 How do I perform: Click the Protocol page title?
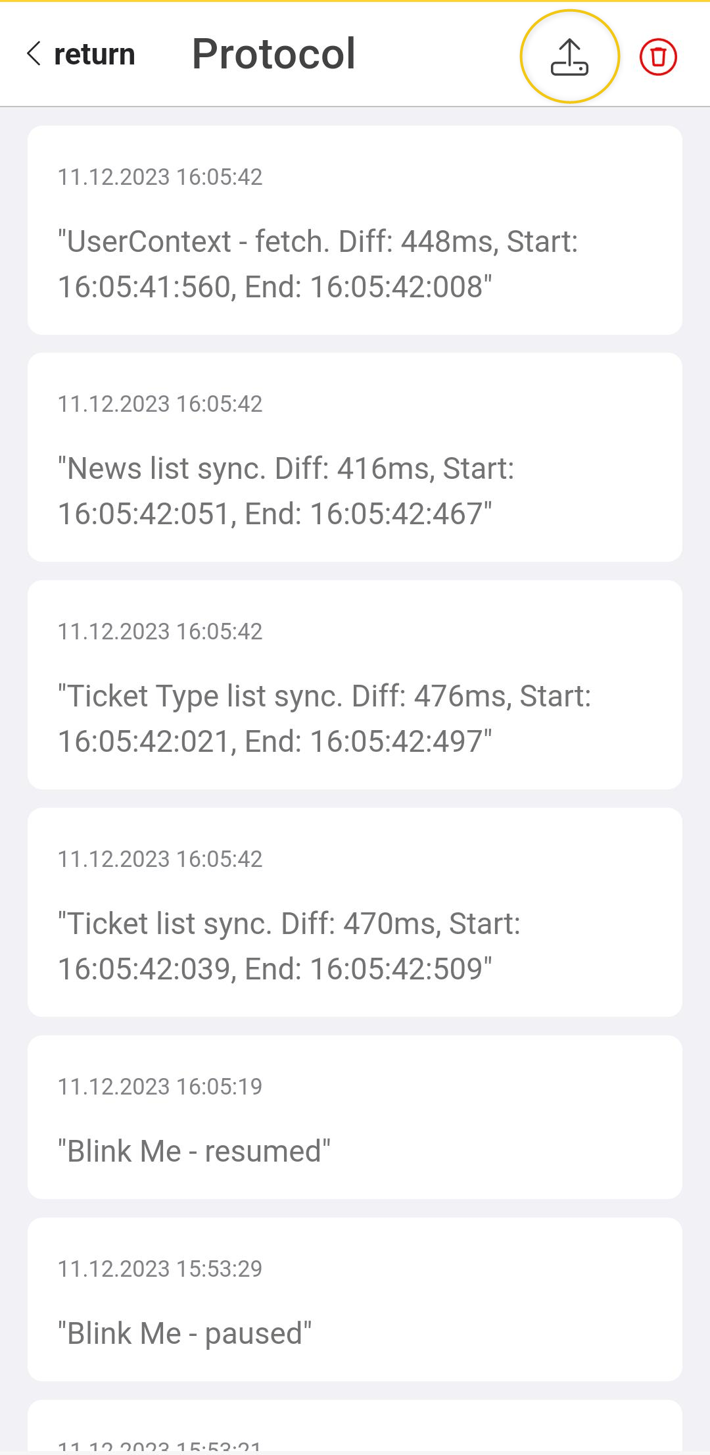(273, 54)
